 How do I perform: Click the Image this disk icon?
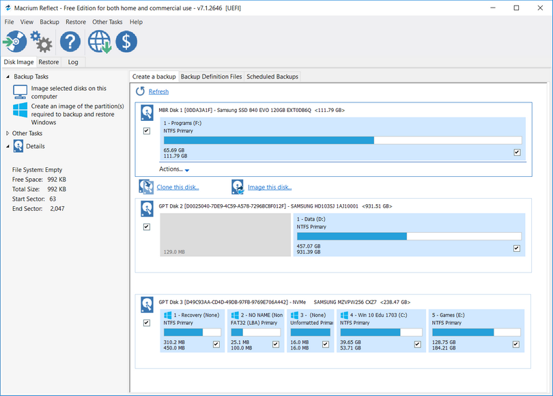pos(238,187)
